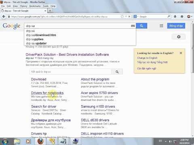The width and height of the screenshot is (194, 145).
Task: Choose suggestion drp supplies
Action: pyautogui.click(x=35, y=39)
